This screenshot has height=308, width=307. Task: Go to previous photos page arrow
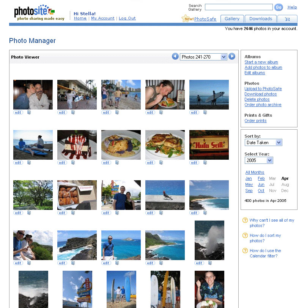[175, 56]
